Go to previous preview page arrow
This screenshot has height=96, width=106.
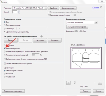68,83
